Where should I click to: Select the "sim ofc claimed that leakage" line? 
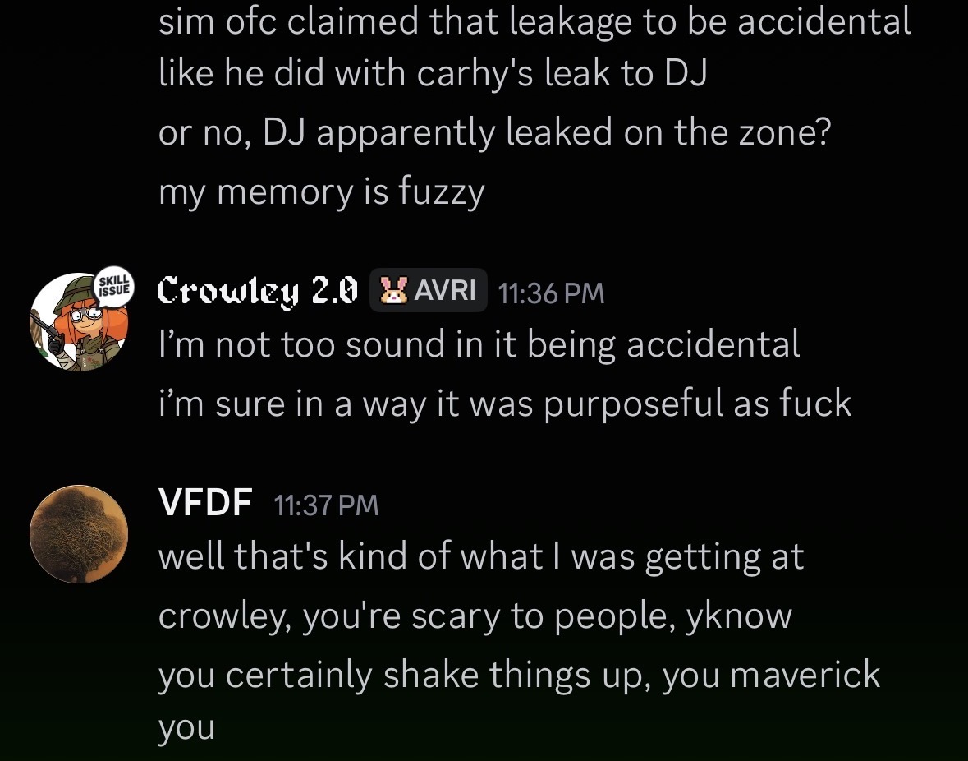(x=534, y=22)
